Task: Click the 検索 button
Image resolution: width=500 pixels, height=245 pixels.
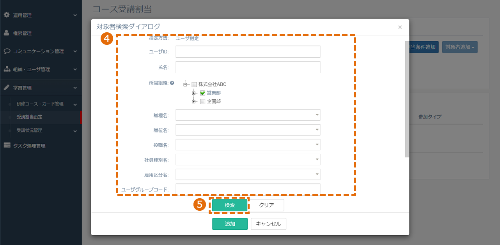Action: (230, 205)
